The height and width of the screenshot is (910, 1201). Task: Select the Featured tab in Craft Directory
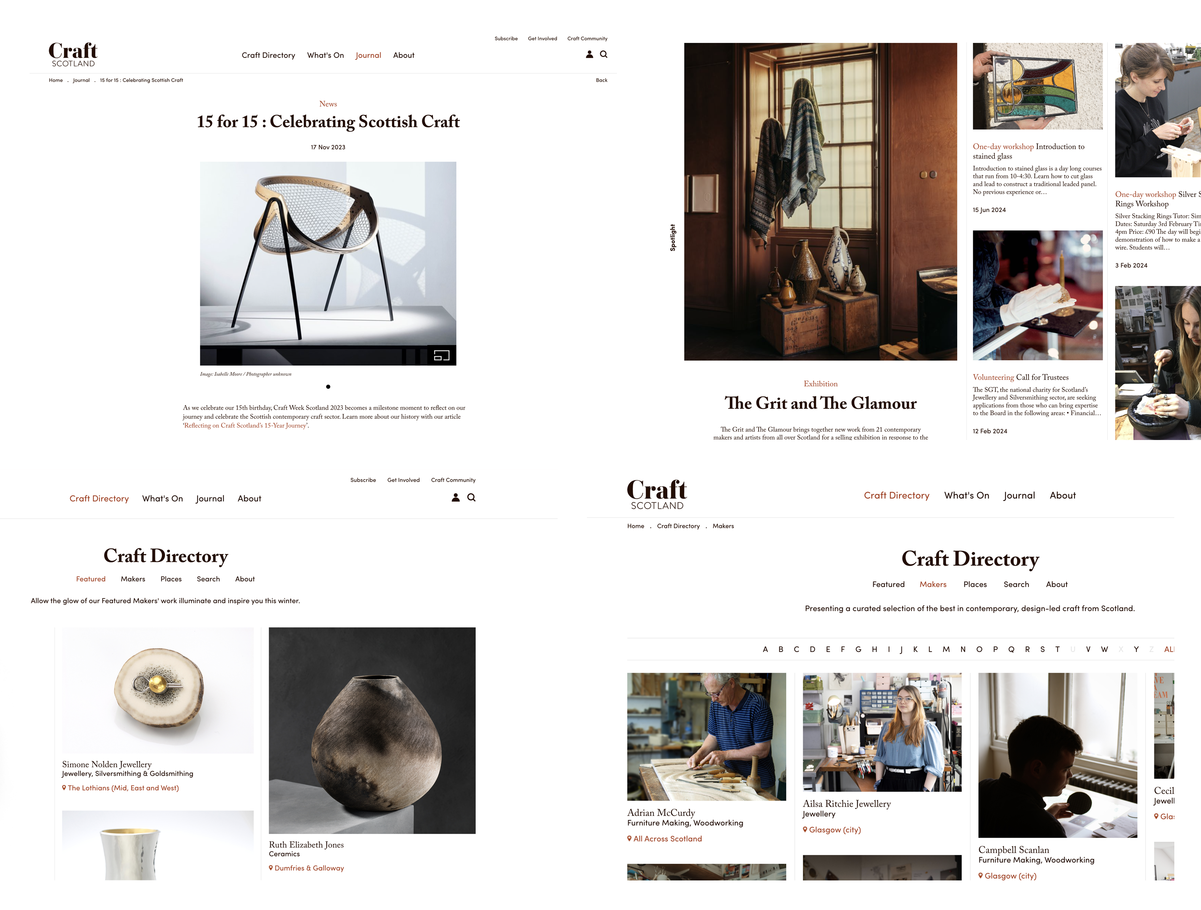coord(91,578)
